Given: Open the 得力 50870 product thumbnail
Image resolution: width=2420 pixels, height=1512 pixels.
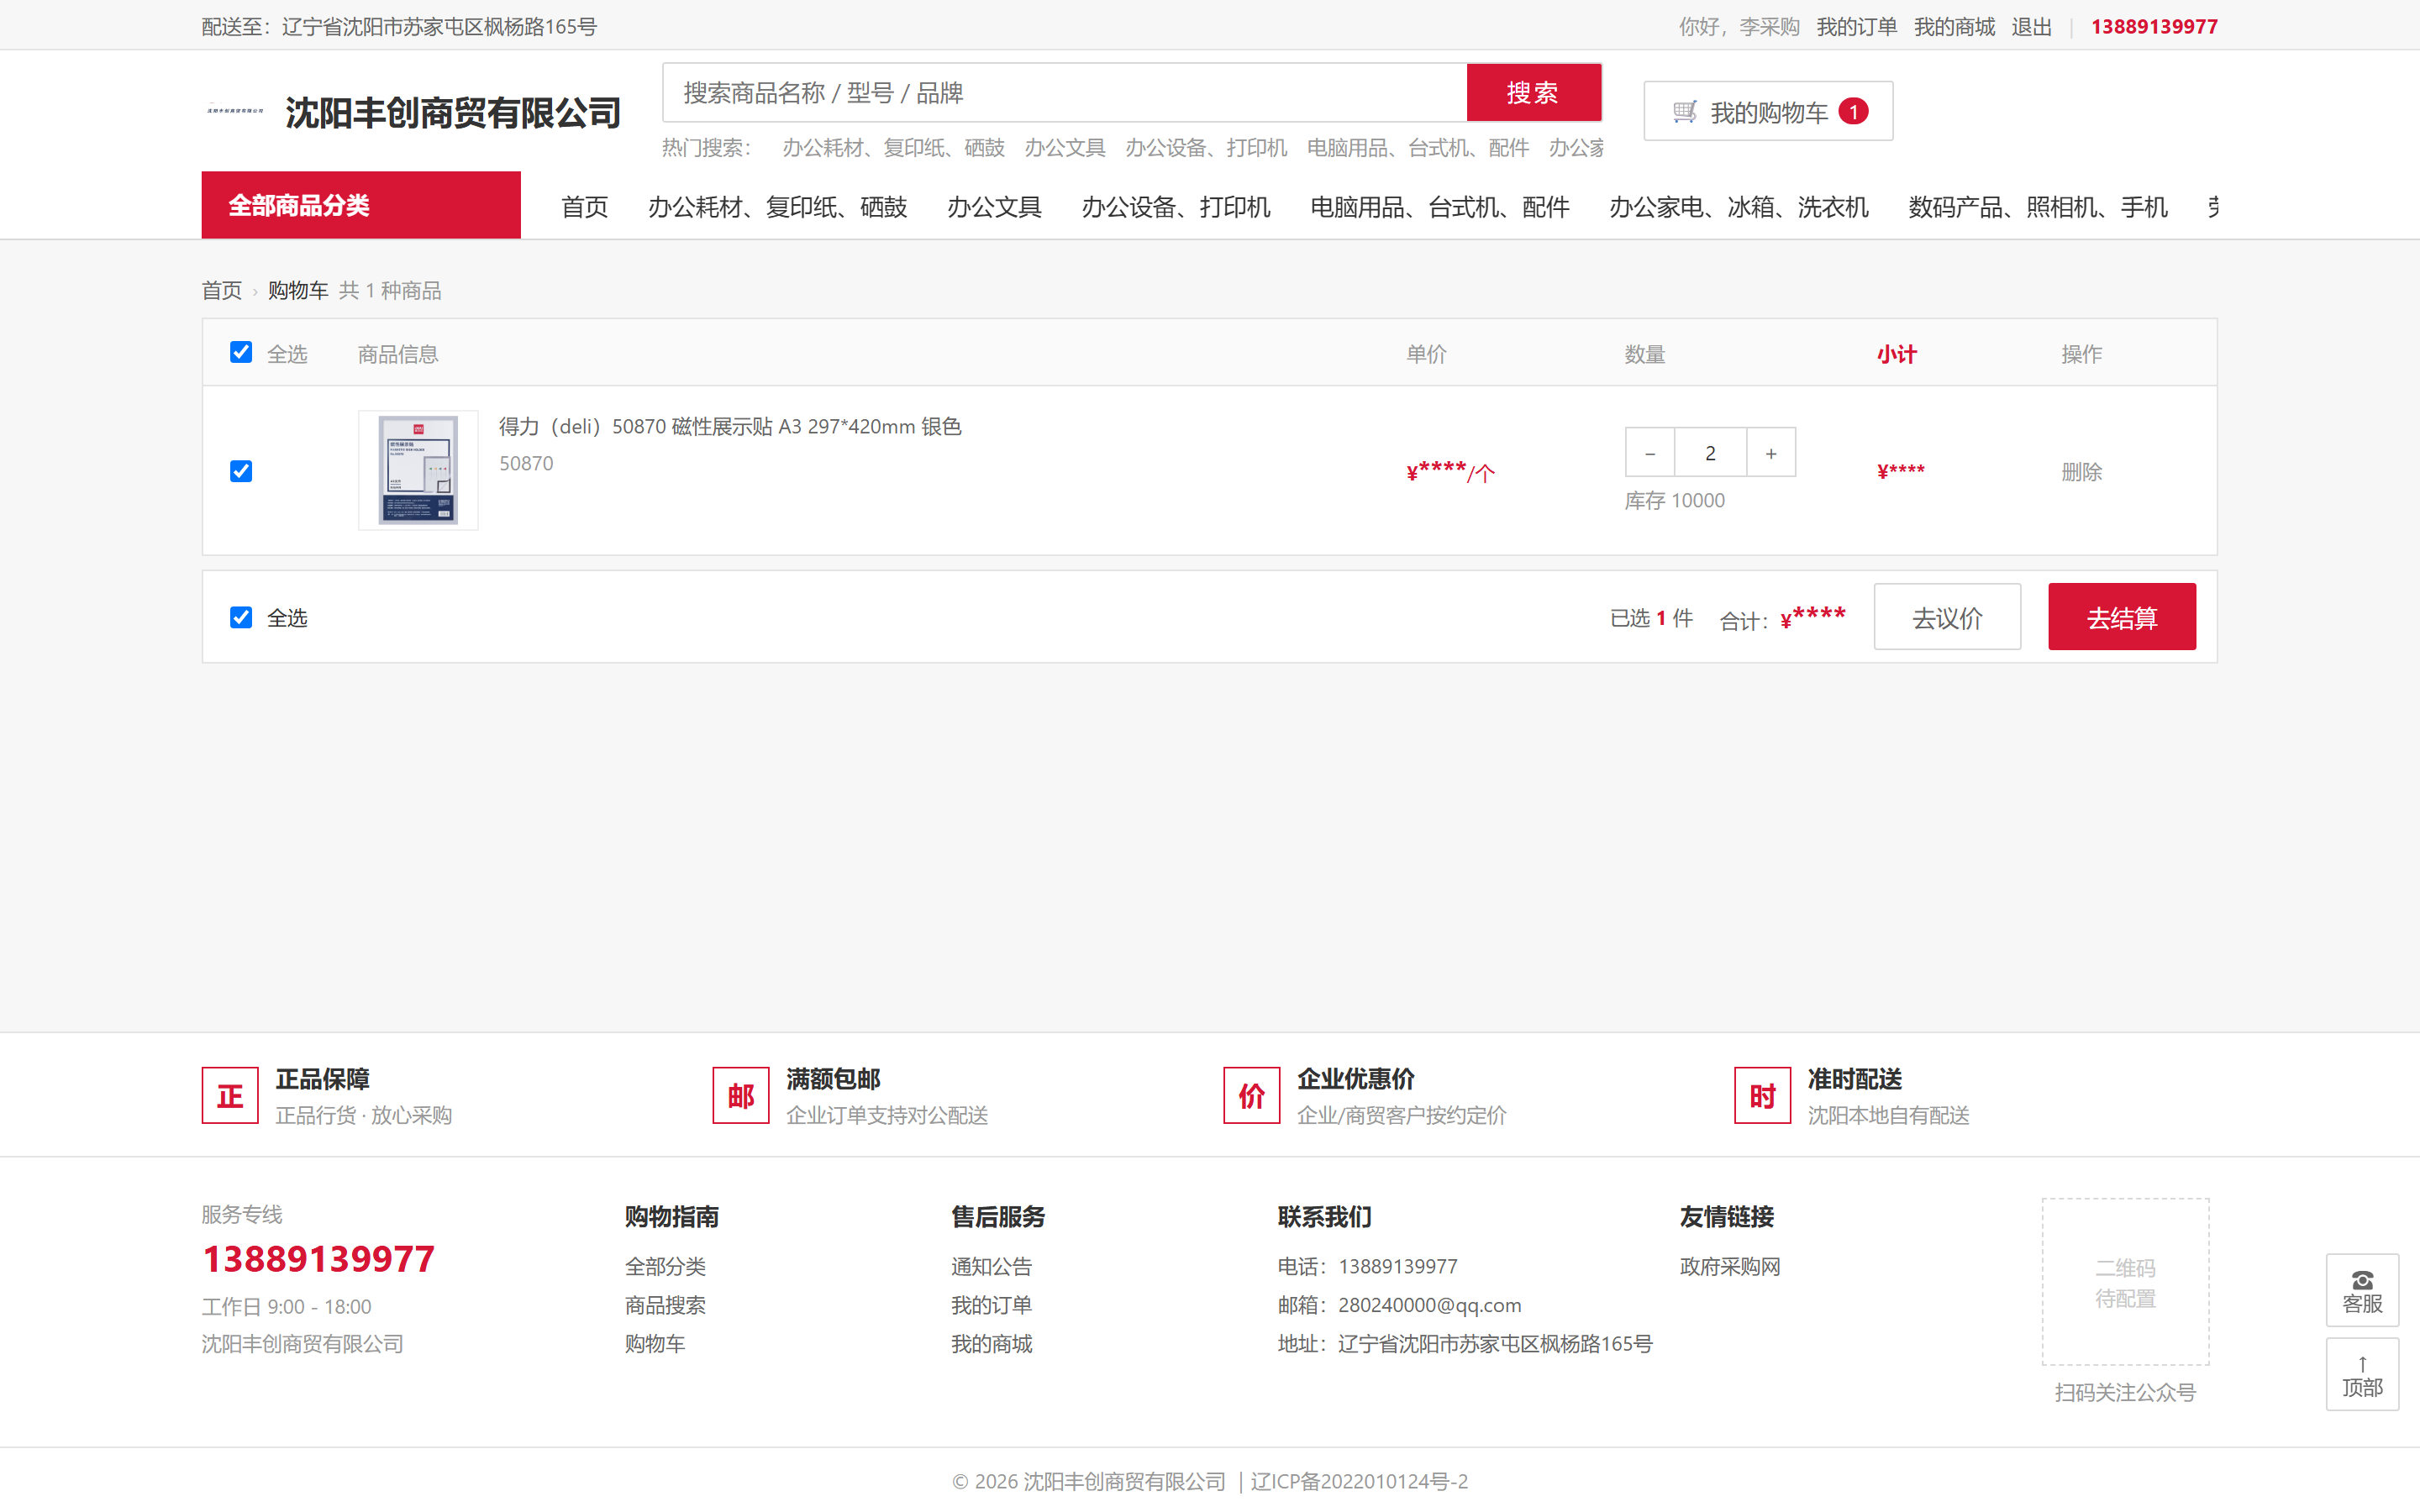Looking at the screenshot, I should [x=418, y=470].
